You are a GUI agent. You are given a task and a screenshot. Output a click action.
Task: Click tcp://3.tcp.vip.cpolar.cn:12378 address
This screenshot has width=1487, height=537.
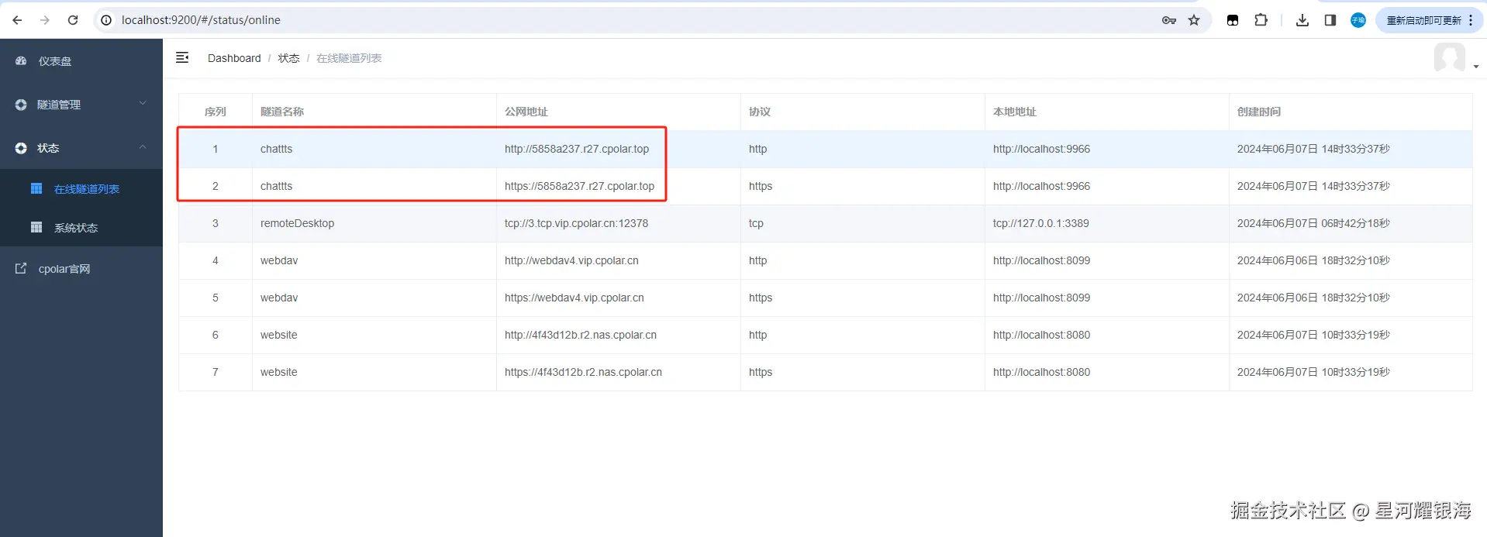point(576,223)
